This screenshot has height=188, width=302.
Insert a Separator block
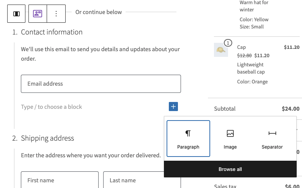click(x=272, y=138)
